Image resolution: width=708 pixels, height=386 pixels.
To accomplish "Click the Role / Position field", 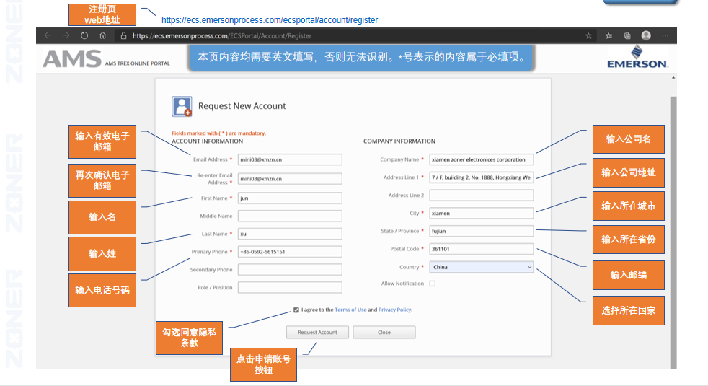I will [x=290, y=287].
